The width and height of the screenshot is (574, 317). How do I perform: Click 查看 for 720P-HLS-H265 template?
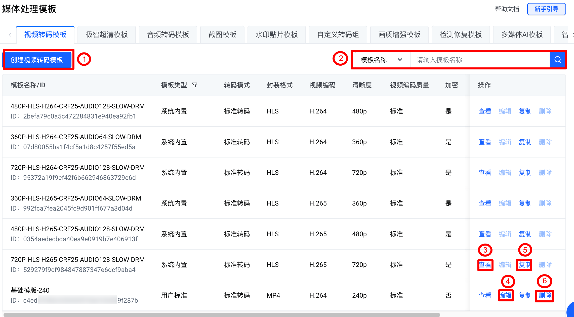(485, 265)
